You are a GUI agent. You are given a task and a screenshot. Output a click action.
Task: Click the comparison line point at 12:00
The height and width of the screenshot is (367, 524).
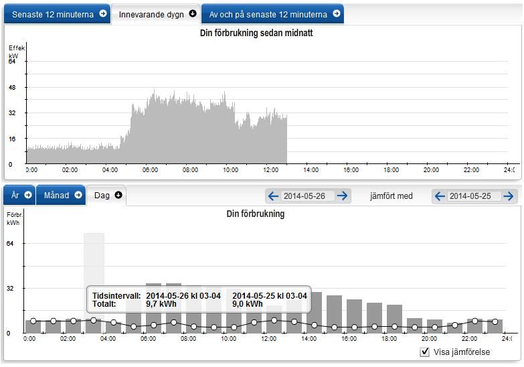click(x=274, y=320)
